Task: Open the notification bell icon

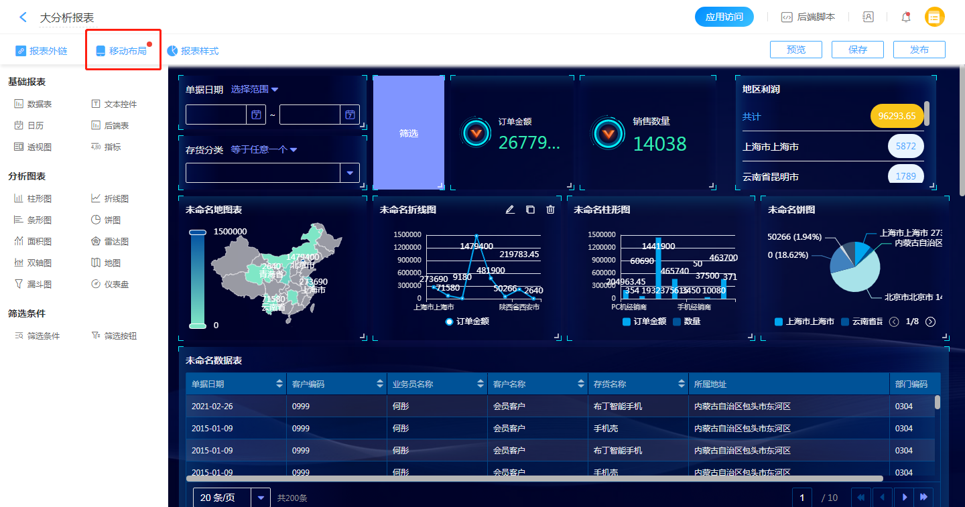Action: click(x=906, y=17)
